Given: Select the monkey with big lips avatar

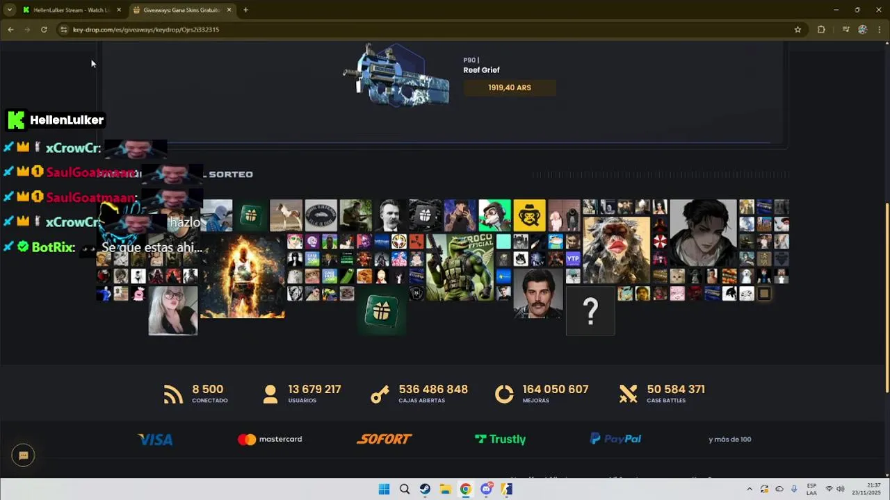Looking at the screenshot, I should click(x=616, y=251).
